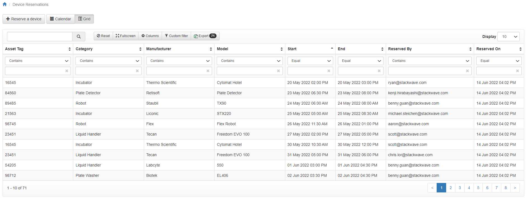The height and width of the screenshot is (198, 527).
Task: Click the main search text field
Action: click(x=40, y=37)
